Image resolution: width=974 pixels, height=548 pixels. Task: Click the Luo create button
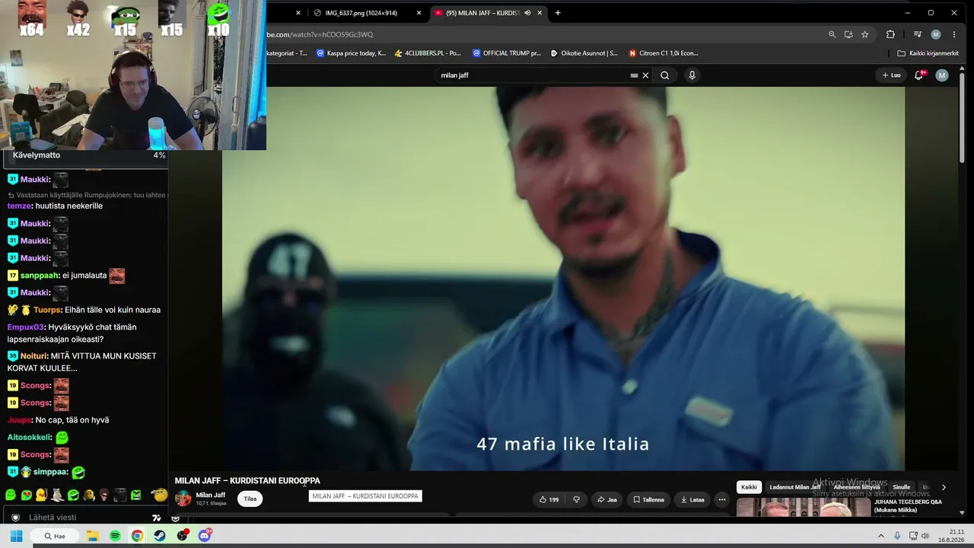(x=891, y=75)
